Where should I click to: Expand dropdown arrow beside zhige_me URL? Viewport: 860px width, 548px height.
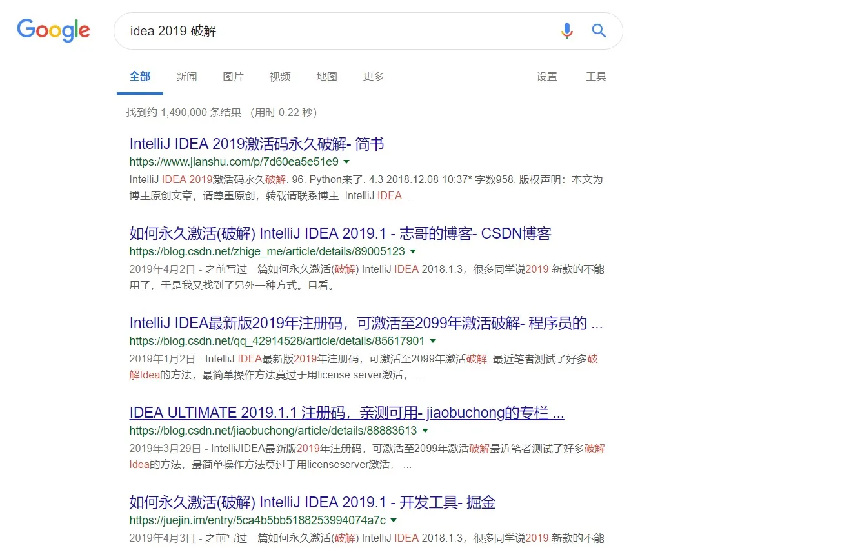[x=413, y=251]
